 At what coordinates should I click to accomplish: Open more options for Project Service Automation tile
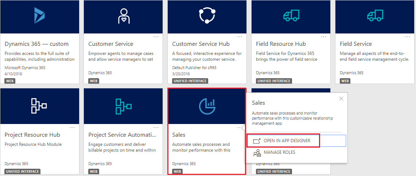(156, 127)
